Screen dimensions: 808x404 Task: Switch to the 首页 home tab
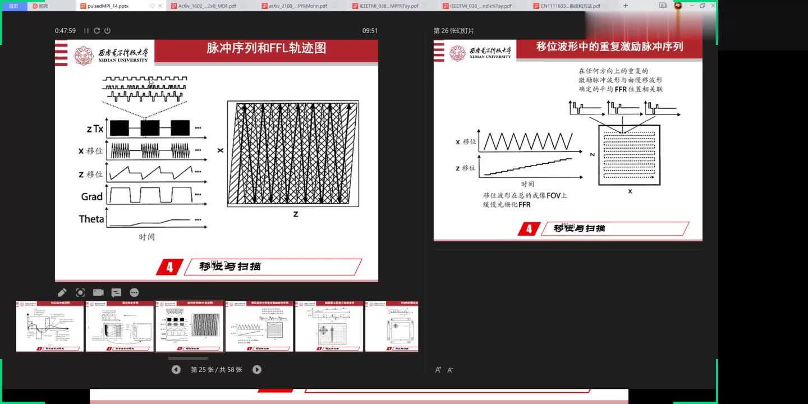tap(13, 6)
